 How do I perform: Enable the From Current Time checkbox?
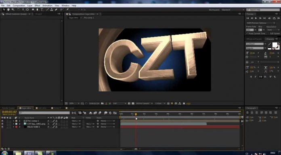click(x=247, y=33)
